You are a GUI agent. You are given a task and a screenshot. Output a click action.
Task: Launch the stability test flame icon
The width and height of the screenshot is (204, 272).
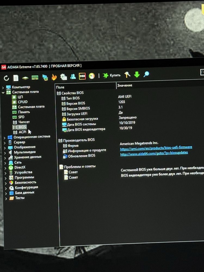click(x=54, y=77)
